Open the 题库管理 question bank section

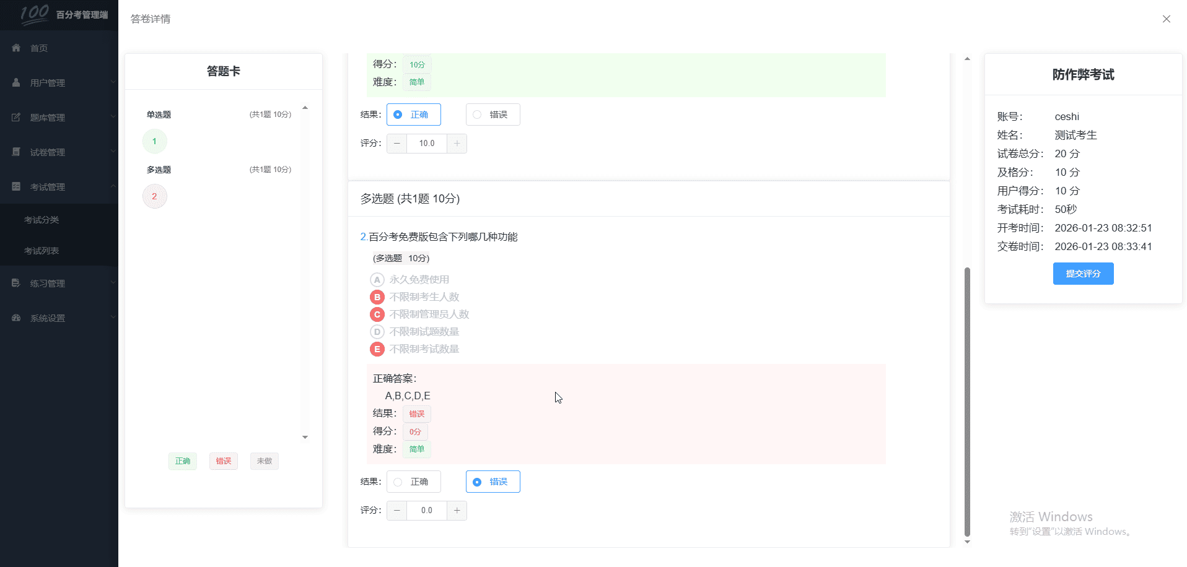(46, 117)
